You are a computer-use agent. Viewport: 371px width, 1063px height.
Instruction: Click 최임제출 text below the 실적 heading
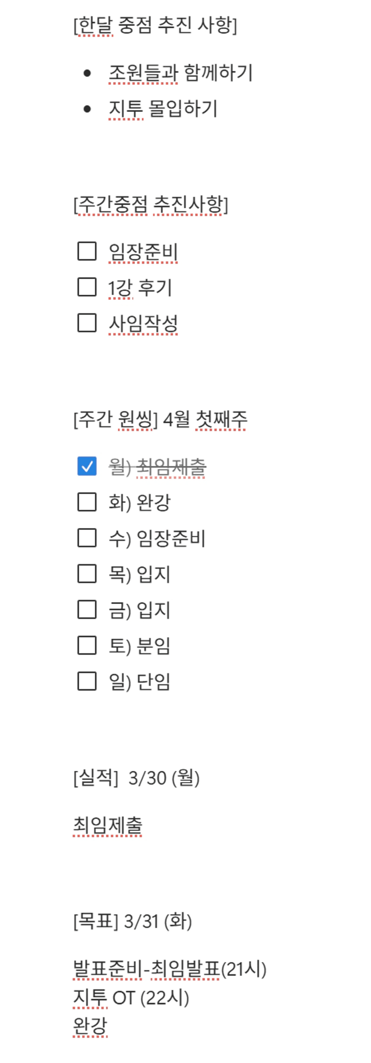point(108,825)
